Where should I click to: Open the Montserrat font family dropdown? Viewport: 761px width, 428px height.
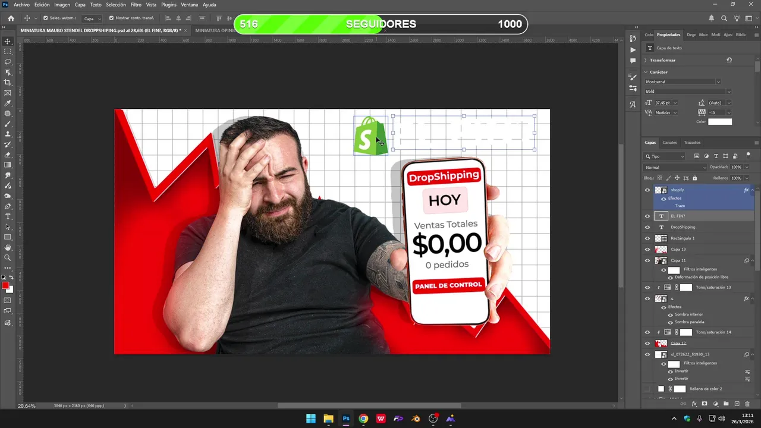click(718, 82)
